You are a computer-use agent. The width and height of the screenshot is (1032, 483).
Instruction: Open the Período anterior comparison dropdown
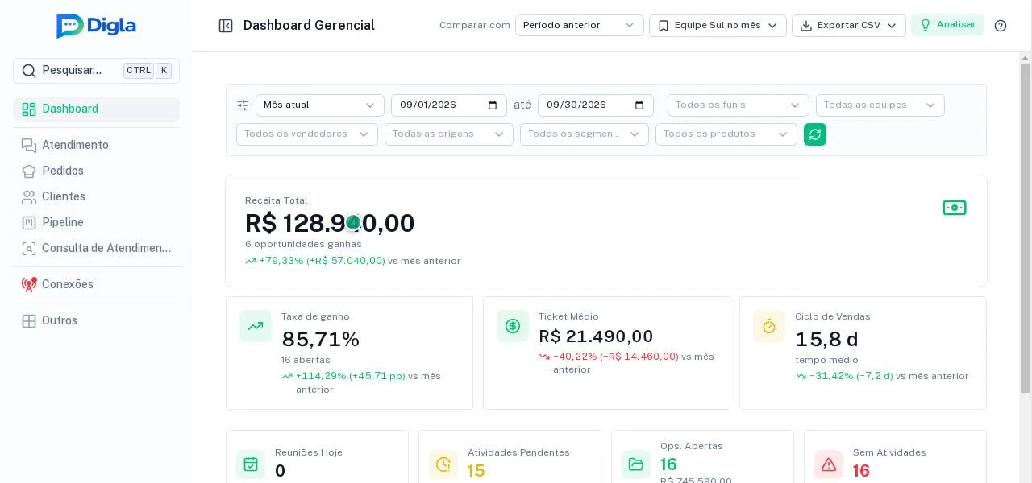[x=580, y=26]
